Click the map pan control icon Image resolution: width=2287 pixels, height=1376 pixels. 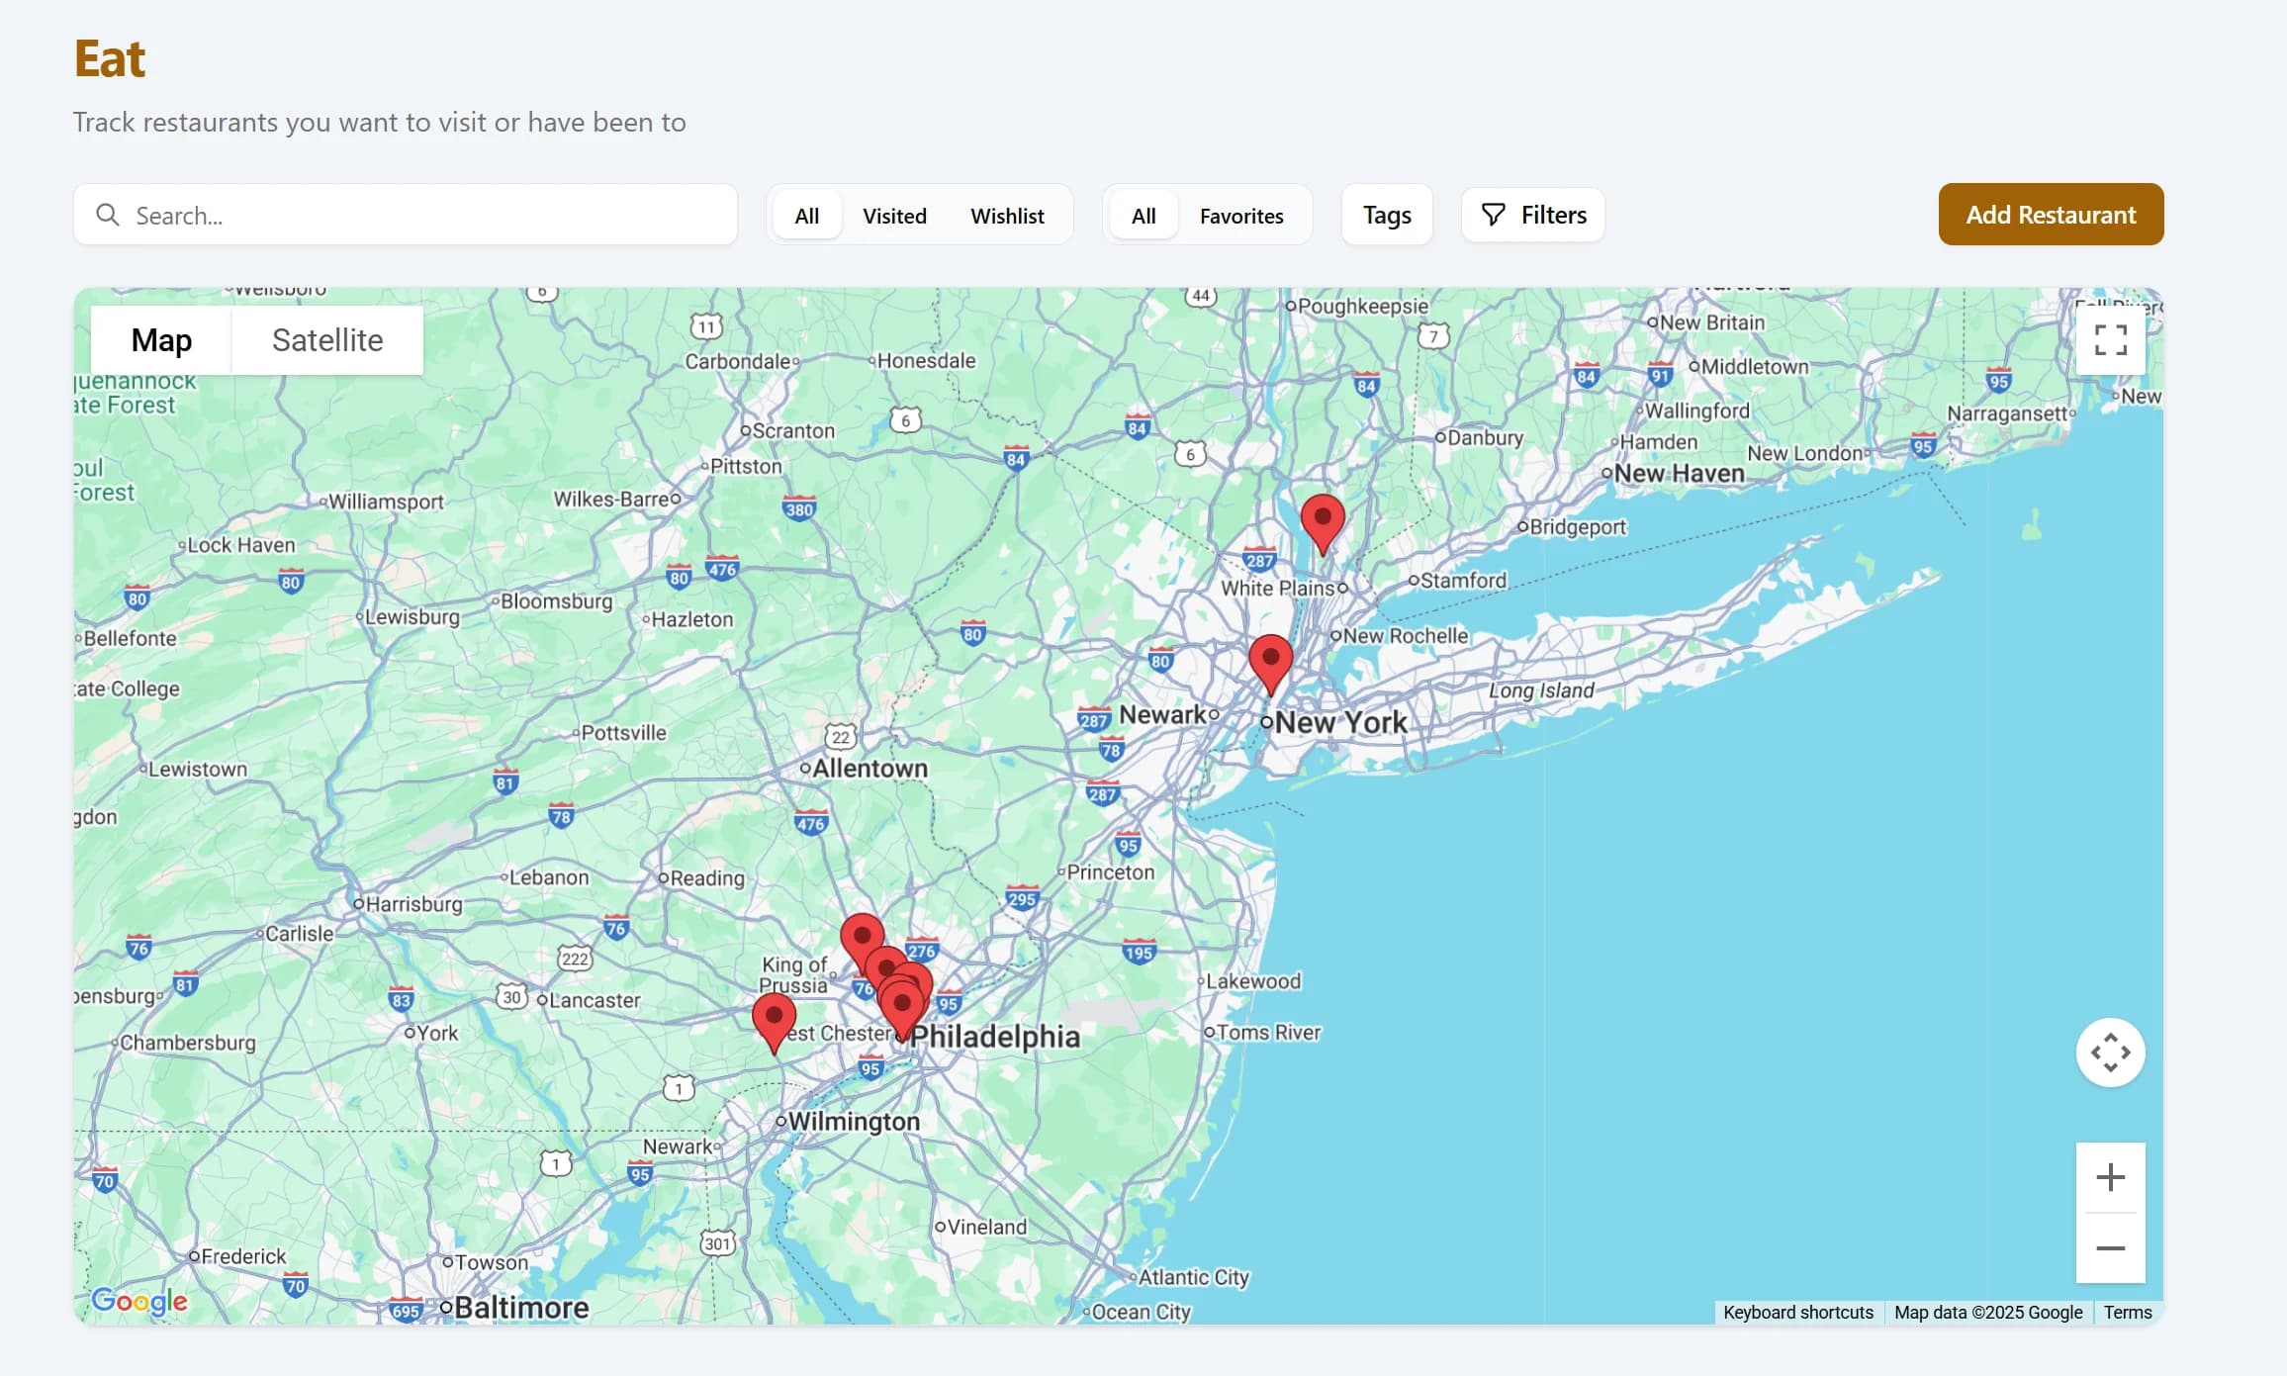(2111, 1052)
